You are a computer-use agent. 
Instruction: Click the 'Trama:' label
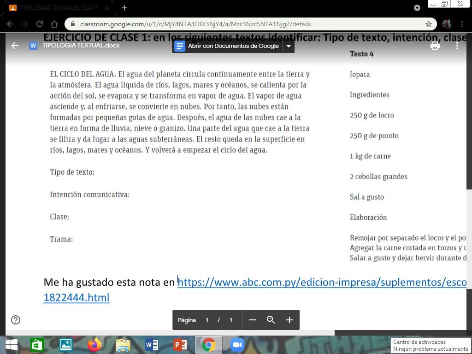point(61,239)
